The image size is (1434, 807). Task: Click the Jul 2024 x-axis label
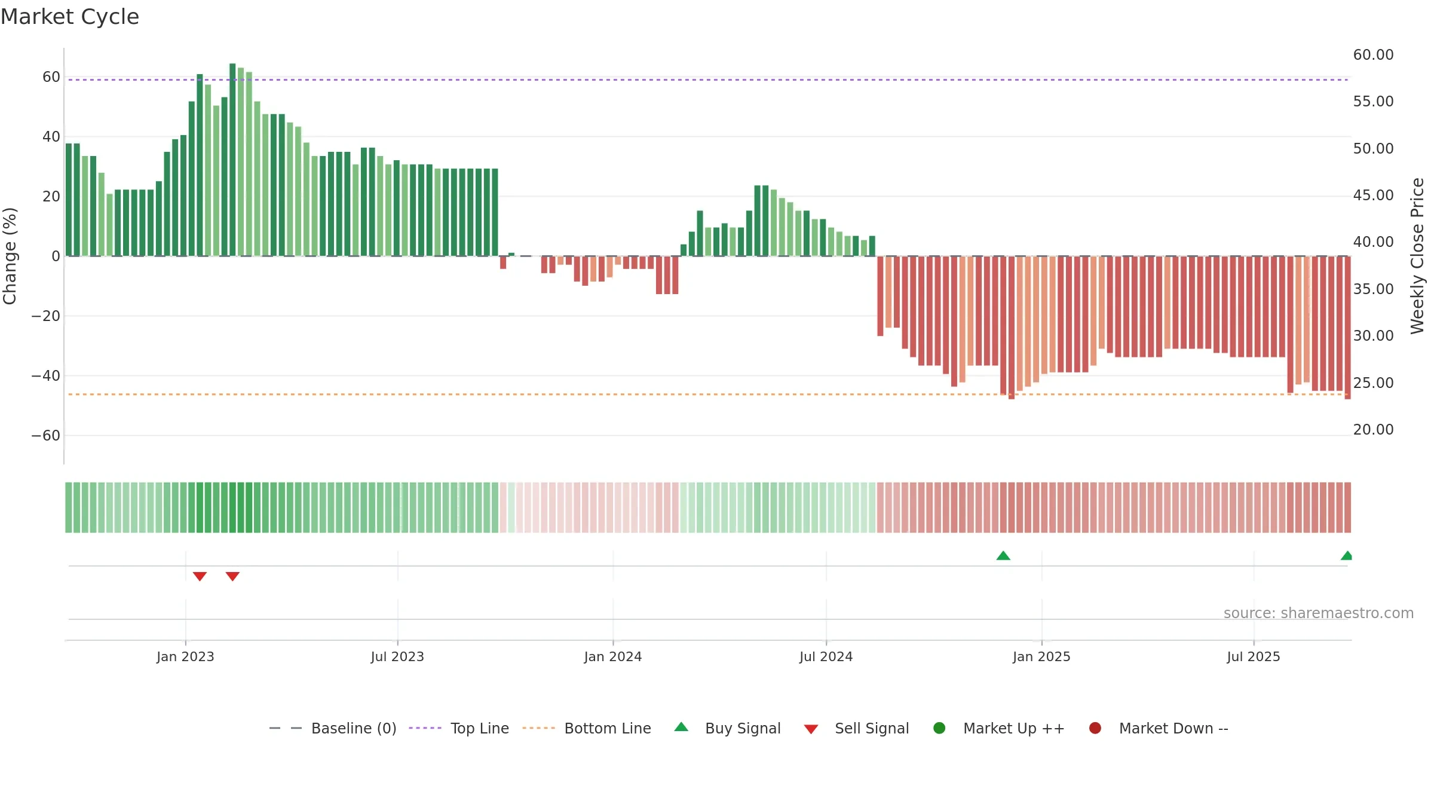(x=826, y=657)
